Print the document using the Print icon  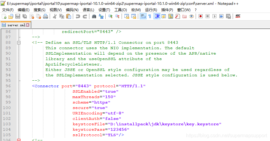pyautogui.click(x=45, y=16)
